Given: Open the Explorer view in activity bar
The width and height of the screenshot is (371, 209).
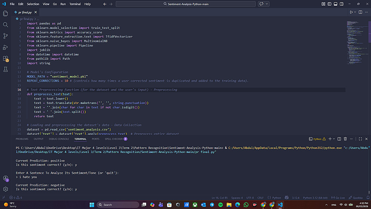Looking at the screenshot, I should (x=6, y=13).
